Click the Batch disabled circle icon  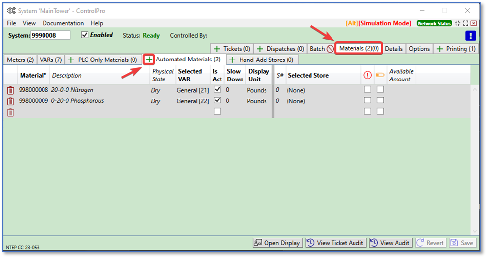coord(331,49)
